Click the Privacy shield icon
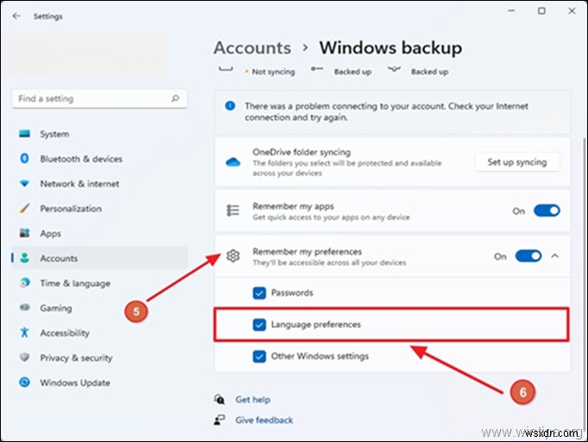 click(25, 357)
